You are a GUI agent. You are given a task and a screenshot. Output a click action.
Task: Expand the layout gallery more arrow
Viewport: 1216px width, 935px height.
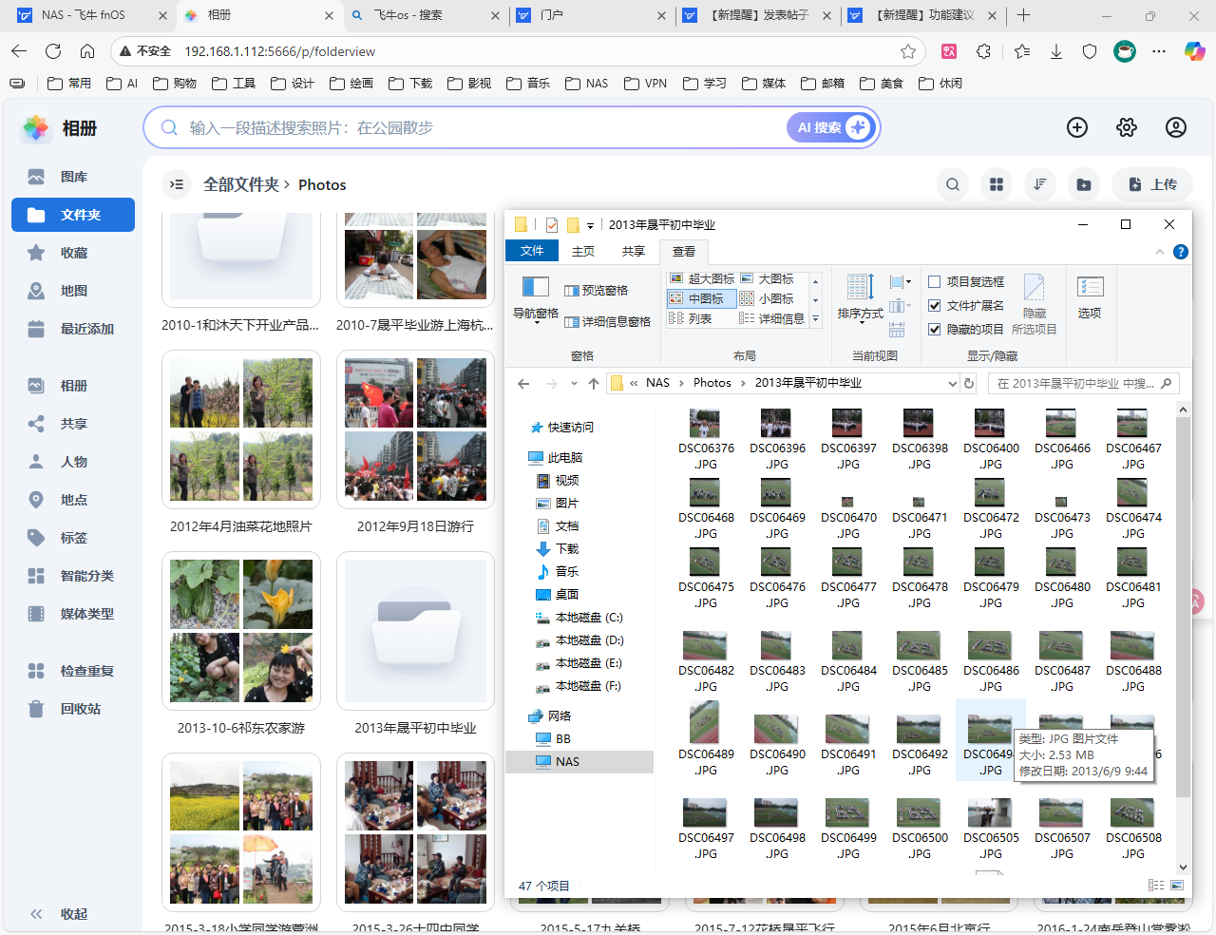coord(815,319)
